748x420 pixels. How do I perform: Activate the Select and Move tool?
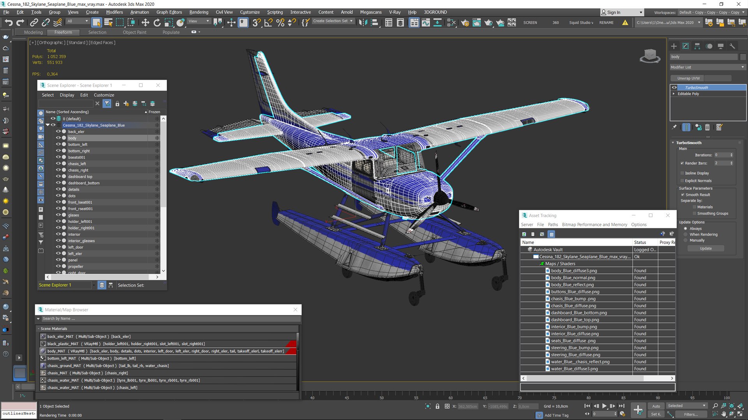[145, 23]
